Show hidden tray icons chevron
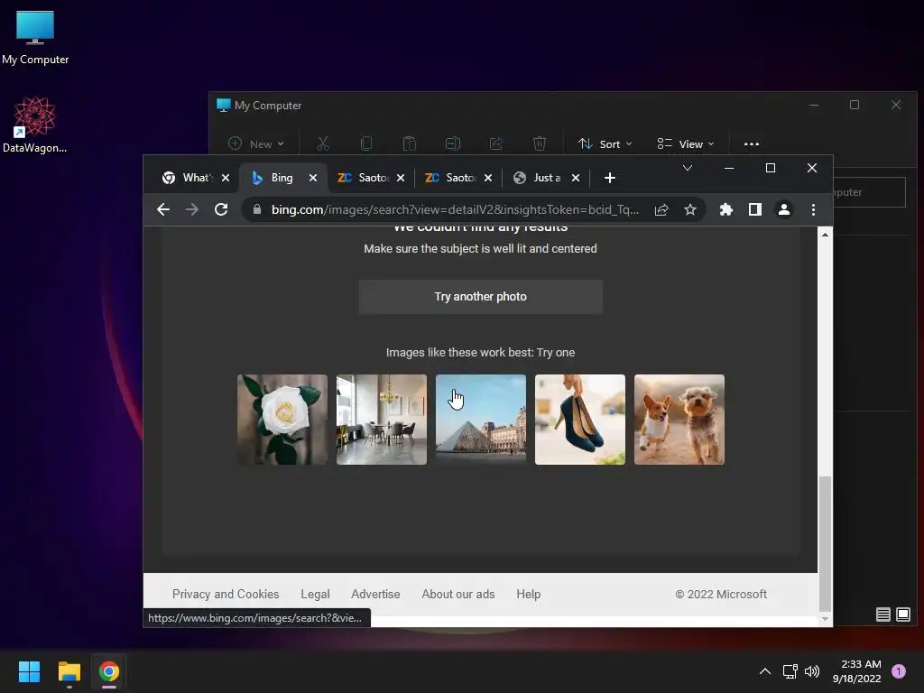The height and width of the screenshot is (693, 924). [x=765, y=671]
